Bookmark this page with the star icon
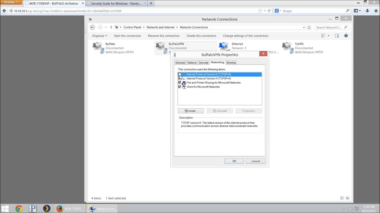The image size is (380, 213). (260, 11)
